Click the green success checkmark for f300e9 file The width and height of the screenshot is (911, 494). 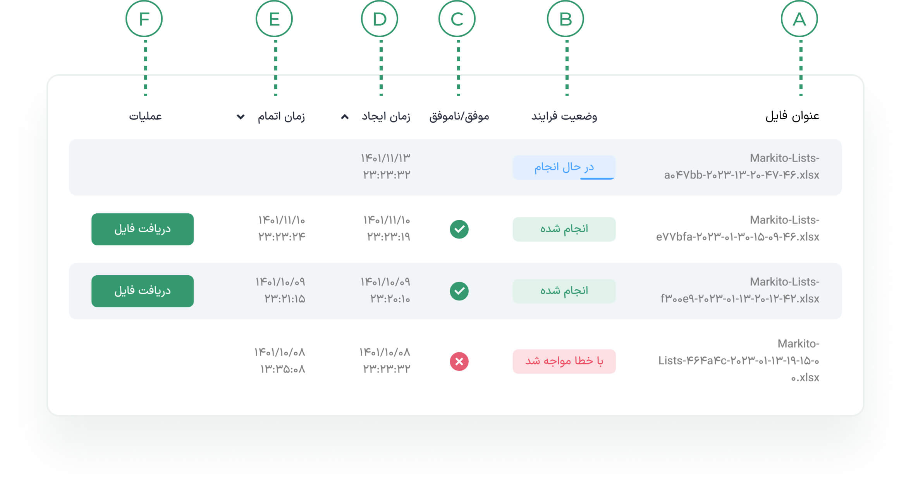click(459, 291)
